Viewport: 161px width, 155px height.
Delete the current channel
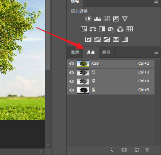(x=147, y=150)
